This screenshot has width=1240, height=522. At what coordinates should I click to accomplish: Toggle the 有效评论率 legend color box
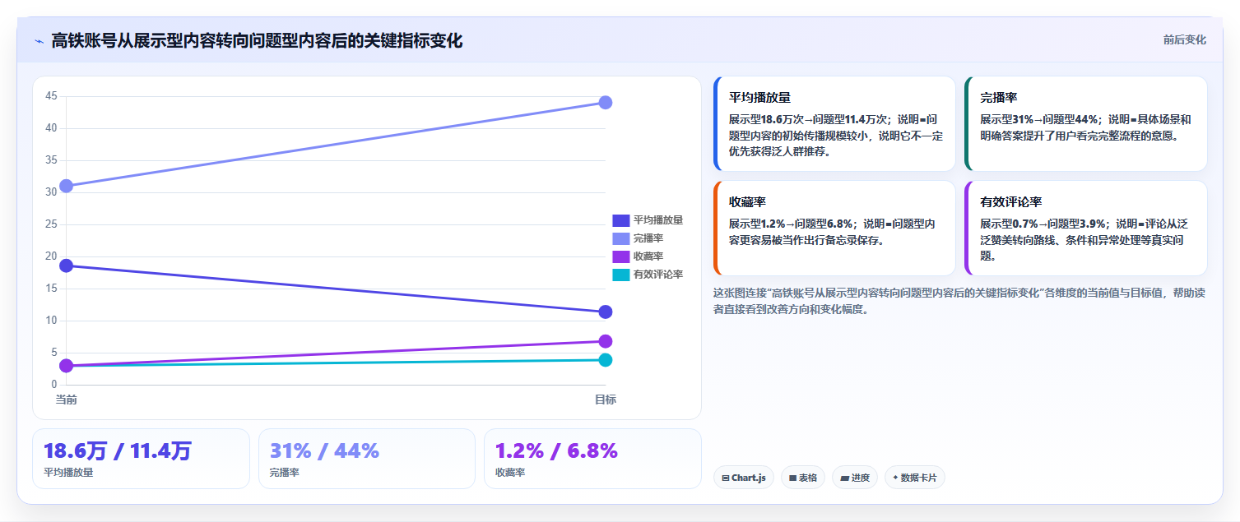point(620,275)
